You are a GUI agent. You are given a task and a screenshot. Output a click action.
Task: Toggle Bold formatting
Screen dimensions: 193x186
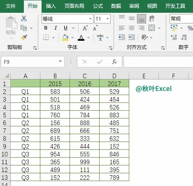(46, 28)
